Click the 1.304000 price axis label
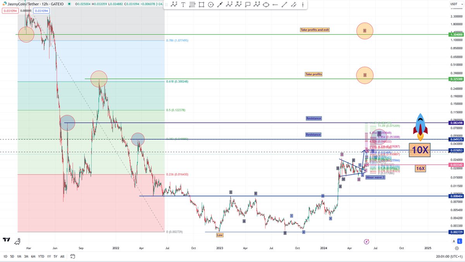Screen dimensions: 465x262 coord(456,35)
